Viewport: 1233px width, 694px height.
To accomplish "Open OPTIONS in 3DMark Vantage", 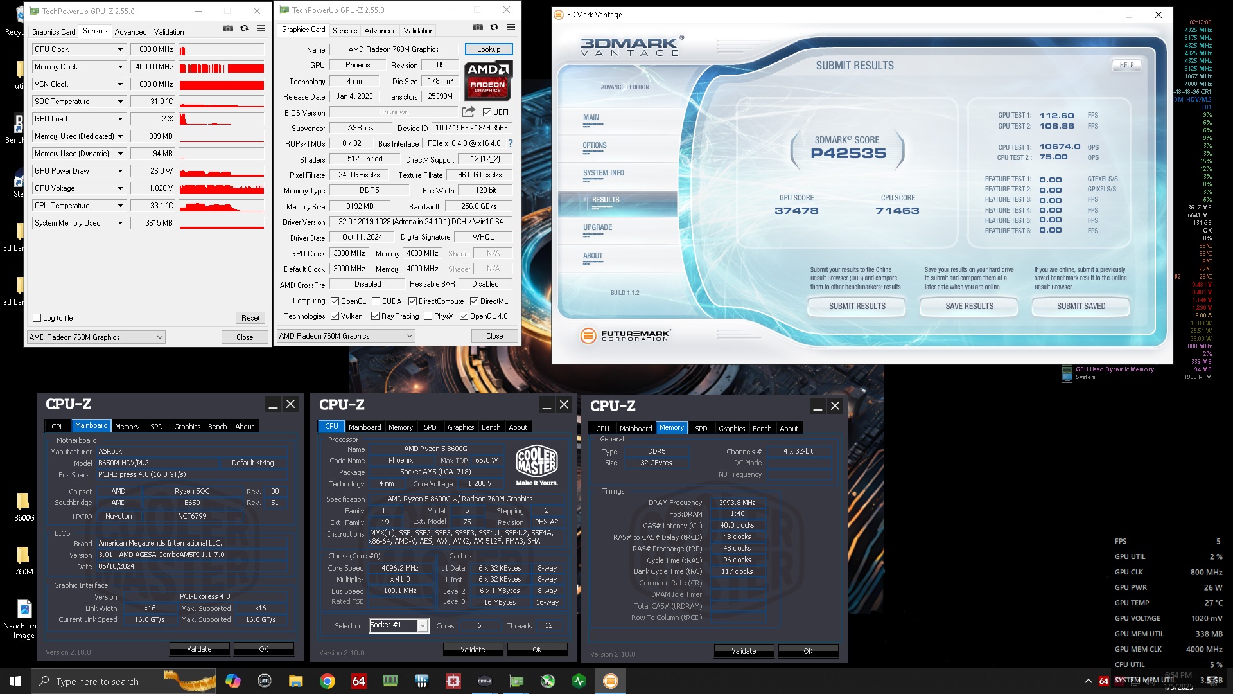I will [594, 146].
